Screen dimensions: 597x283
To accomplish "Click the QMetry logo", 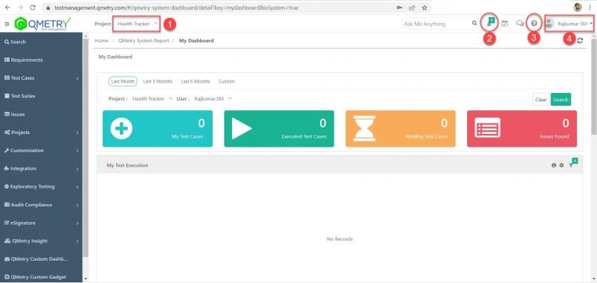I will [x=43, y=24].
